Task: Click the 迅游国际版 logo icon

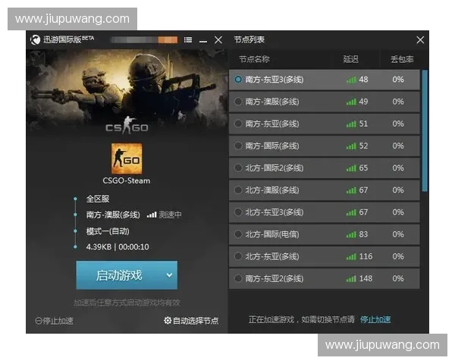Action: 36,39
